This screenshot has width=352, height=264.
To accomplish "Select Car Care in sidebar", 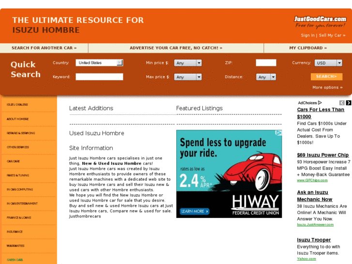I will 13,161.
